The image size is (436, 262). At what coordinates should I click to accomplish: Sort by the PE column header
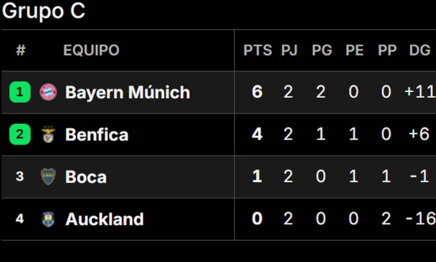tap(354, 50)
